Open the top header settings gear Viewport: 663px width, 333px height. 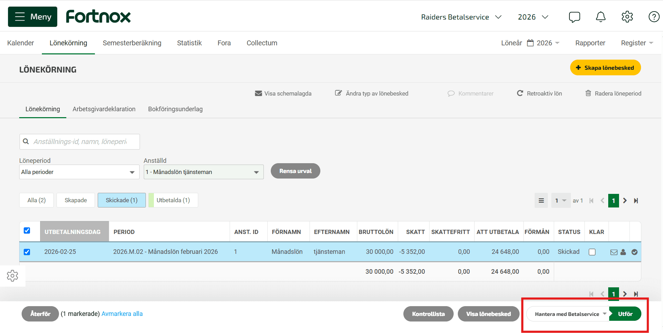(627, 17)
